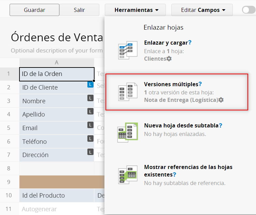Click the Nueva hoja desde subtabla icon

pyautogui.click(x=128, y=133)
